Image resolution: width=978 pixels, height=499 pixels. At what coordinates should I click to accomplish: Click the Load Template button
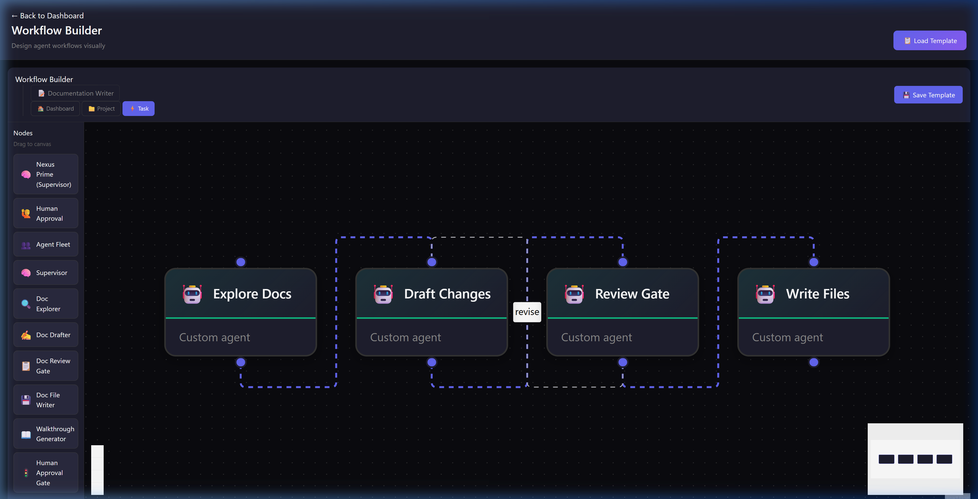930,40
